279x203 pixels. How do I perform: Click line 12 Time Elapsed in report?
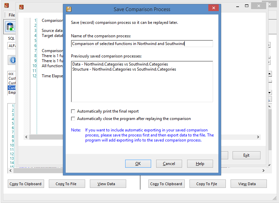52,76
